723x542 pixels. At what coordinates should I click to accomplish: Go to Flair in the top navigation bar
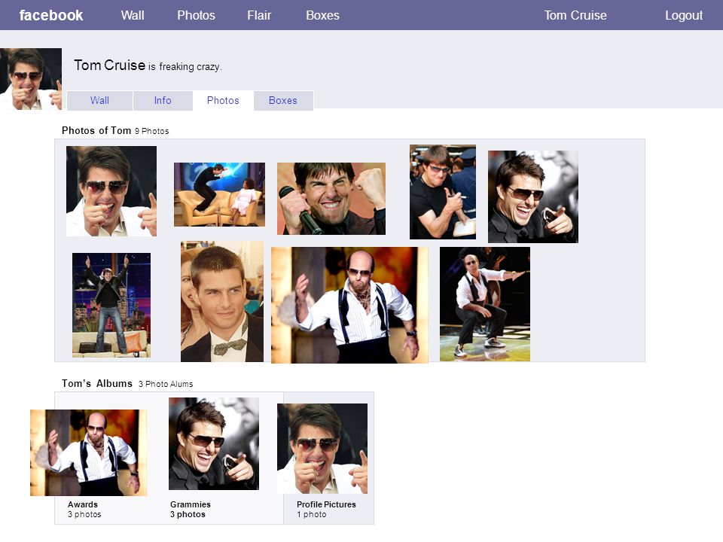point(259,15)
